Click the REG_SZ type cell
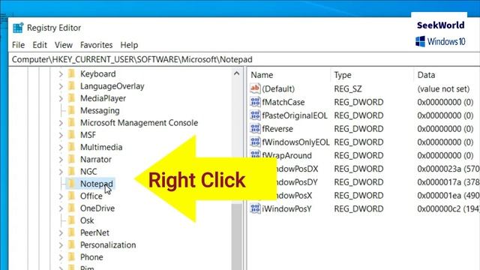 348,88
